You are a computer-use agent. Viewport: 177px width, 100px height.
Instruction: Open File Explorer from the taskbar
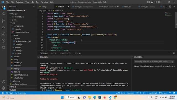pyautogui.click(x=90, y=97)
